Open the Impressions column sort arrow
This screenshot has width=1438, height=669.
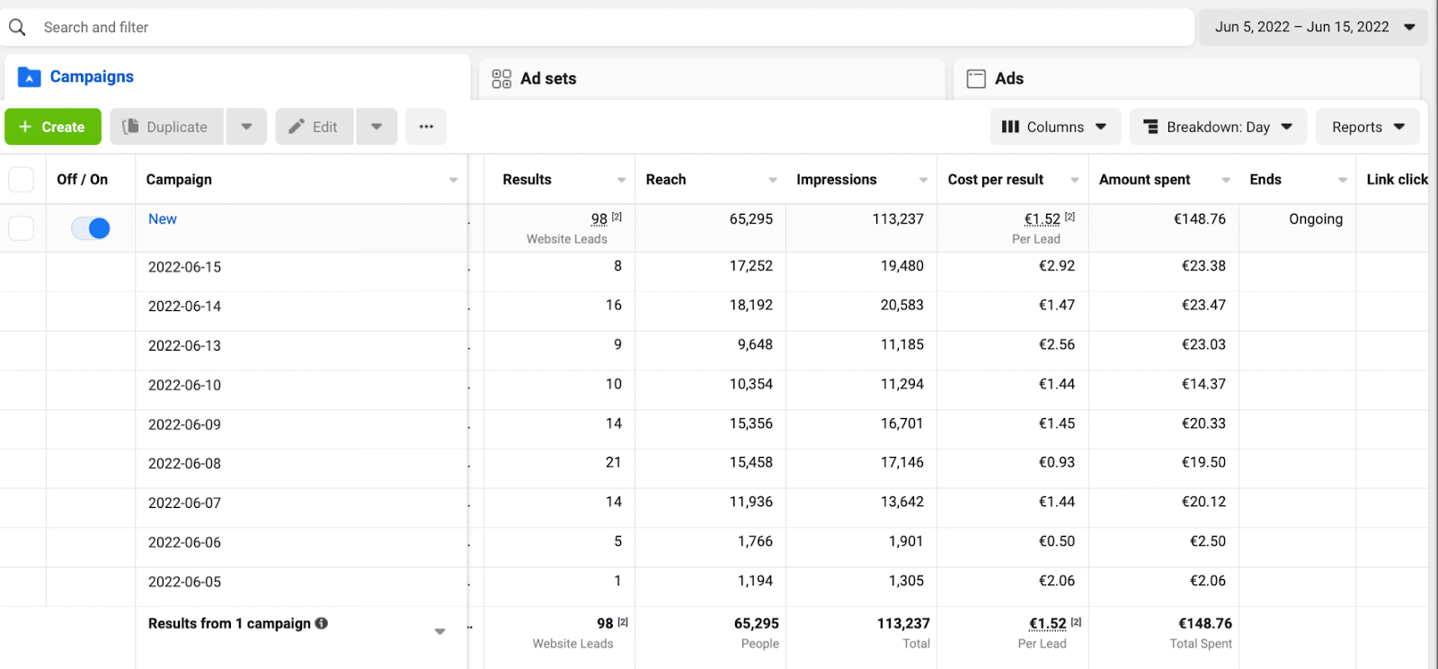923,181
